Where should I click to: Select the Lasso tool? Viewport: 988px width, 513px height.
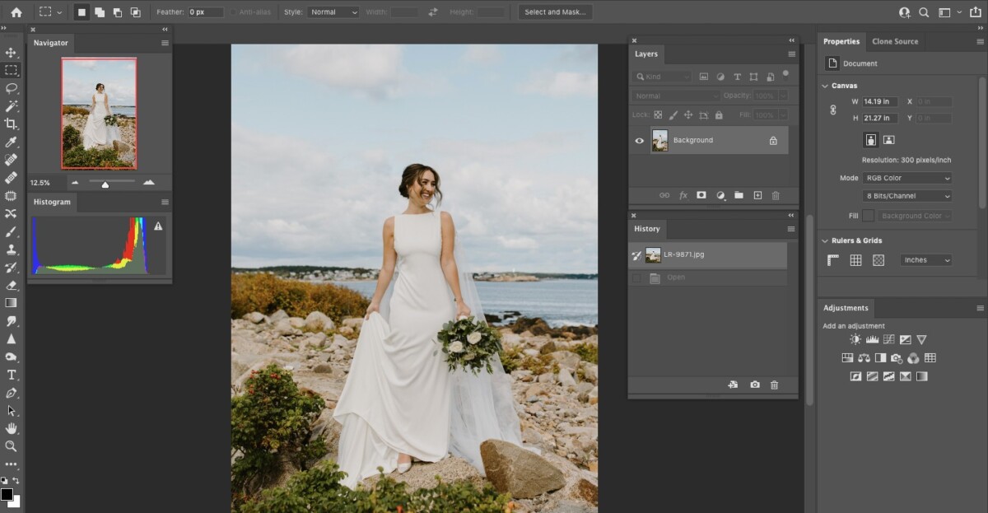click(x=11, y=88)
